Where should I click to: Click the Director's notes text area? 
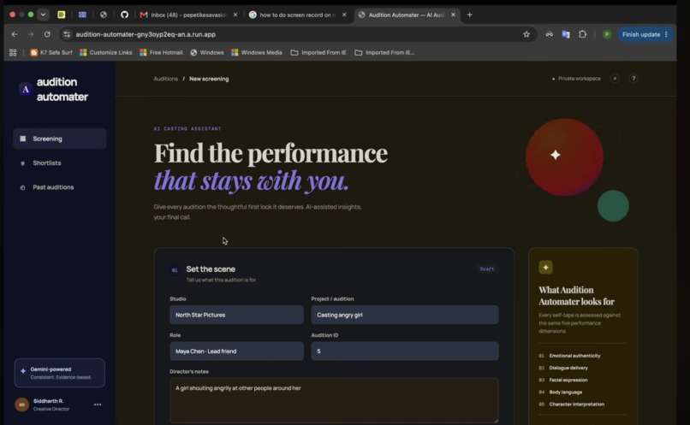334,400
